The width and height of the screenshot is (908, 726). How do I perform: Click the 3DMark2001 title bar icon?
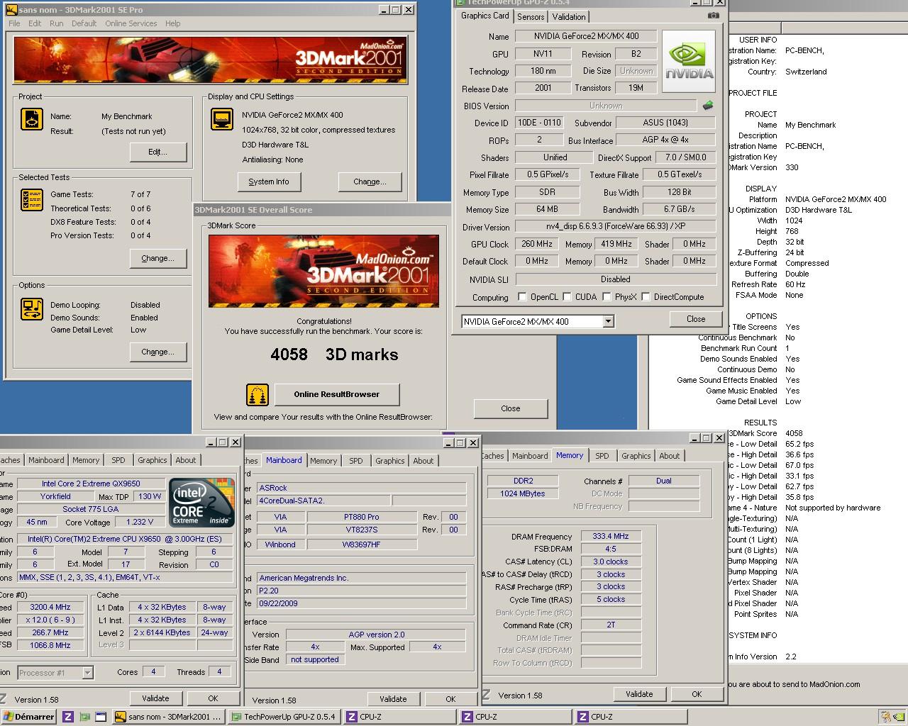[11, 10]
